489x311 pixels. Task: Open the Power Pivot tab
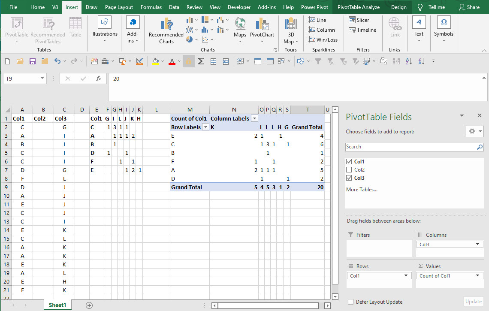pos(314,7)
